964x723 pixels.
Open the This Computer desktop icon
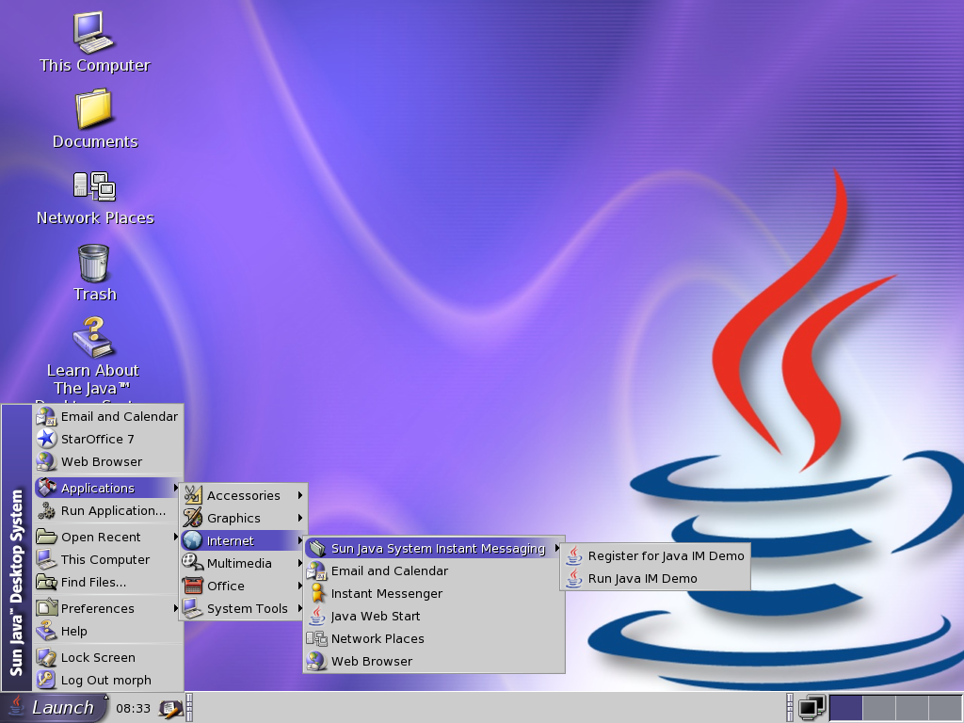(x=93, y=33)
